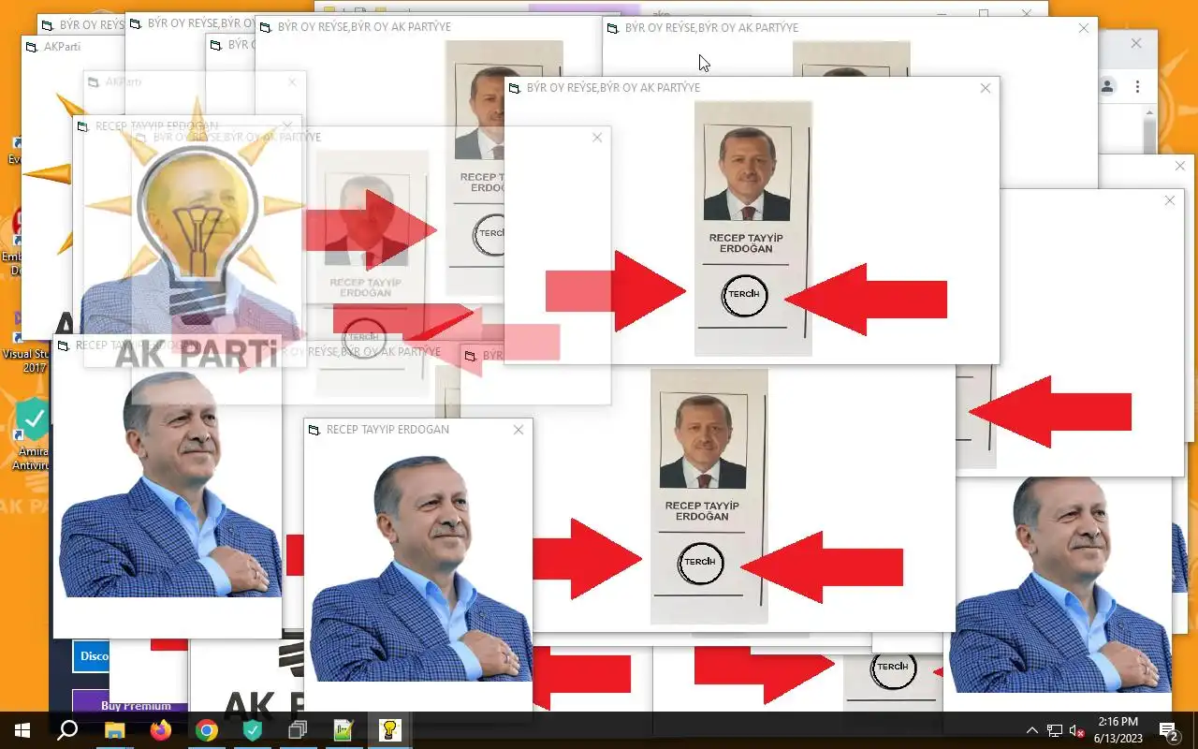Open the notification center with 2 alerts
1198x749 pixels.
tap(1169, 730)
